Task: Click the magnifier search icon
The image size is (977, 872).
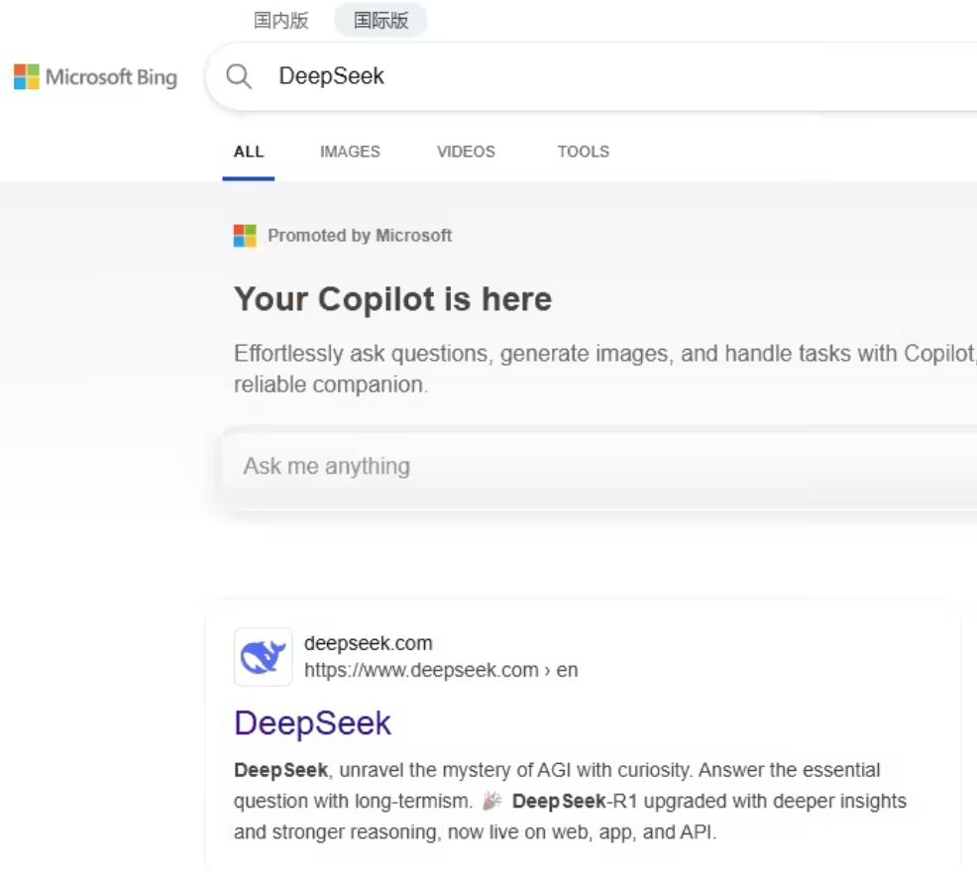Action: tap(239, 76)
